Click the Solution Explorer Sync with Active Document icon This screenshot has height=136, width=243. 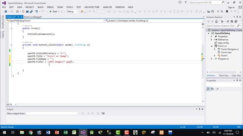click(x=228, y=22)
